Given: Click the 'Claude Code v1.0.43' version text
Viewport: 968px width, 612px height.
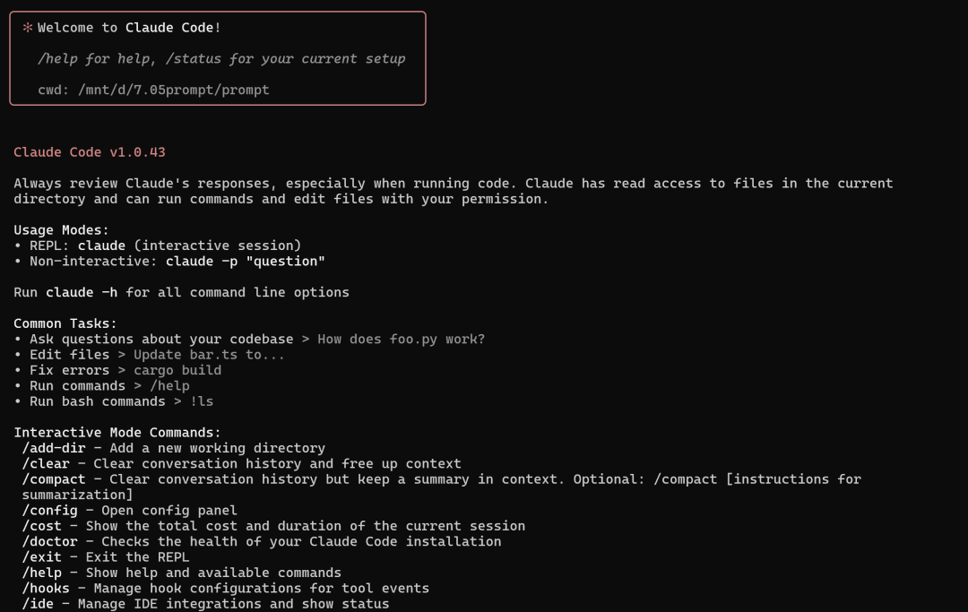Looking at the screenshot, I should click(x=90, y=152).
